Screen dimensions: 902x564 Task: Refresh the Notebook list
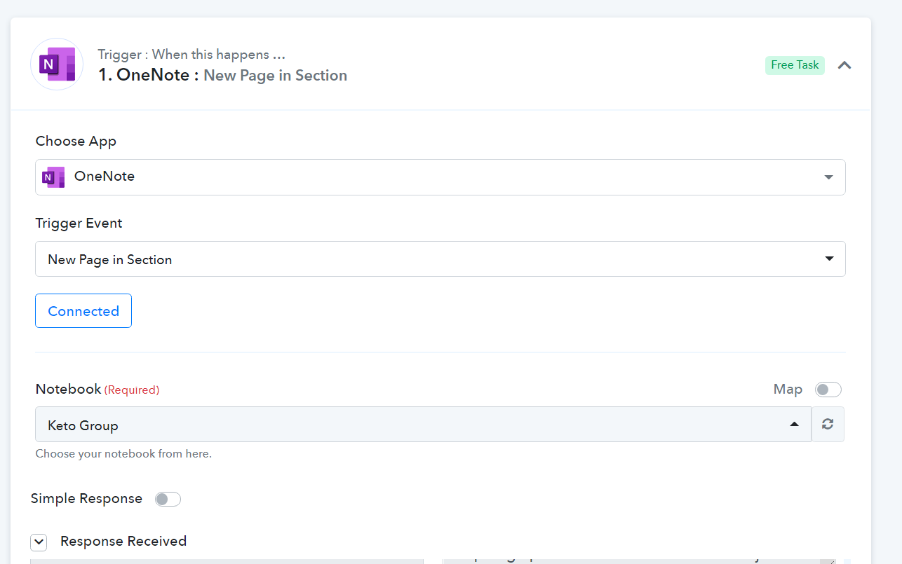828,425
